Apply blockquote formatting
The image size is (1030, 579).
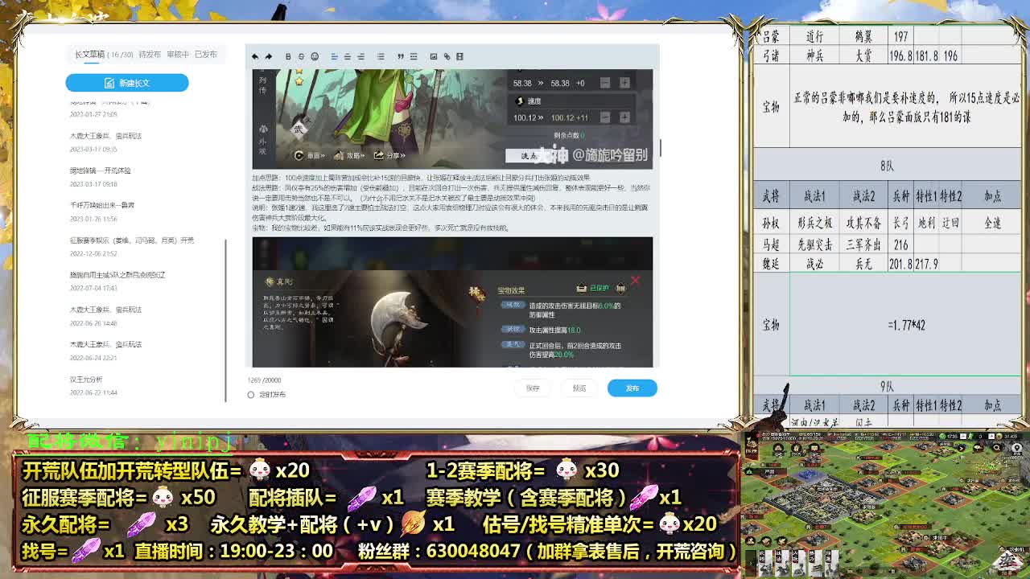pyautogui.click(x=401, y=56)
